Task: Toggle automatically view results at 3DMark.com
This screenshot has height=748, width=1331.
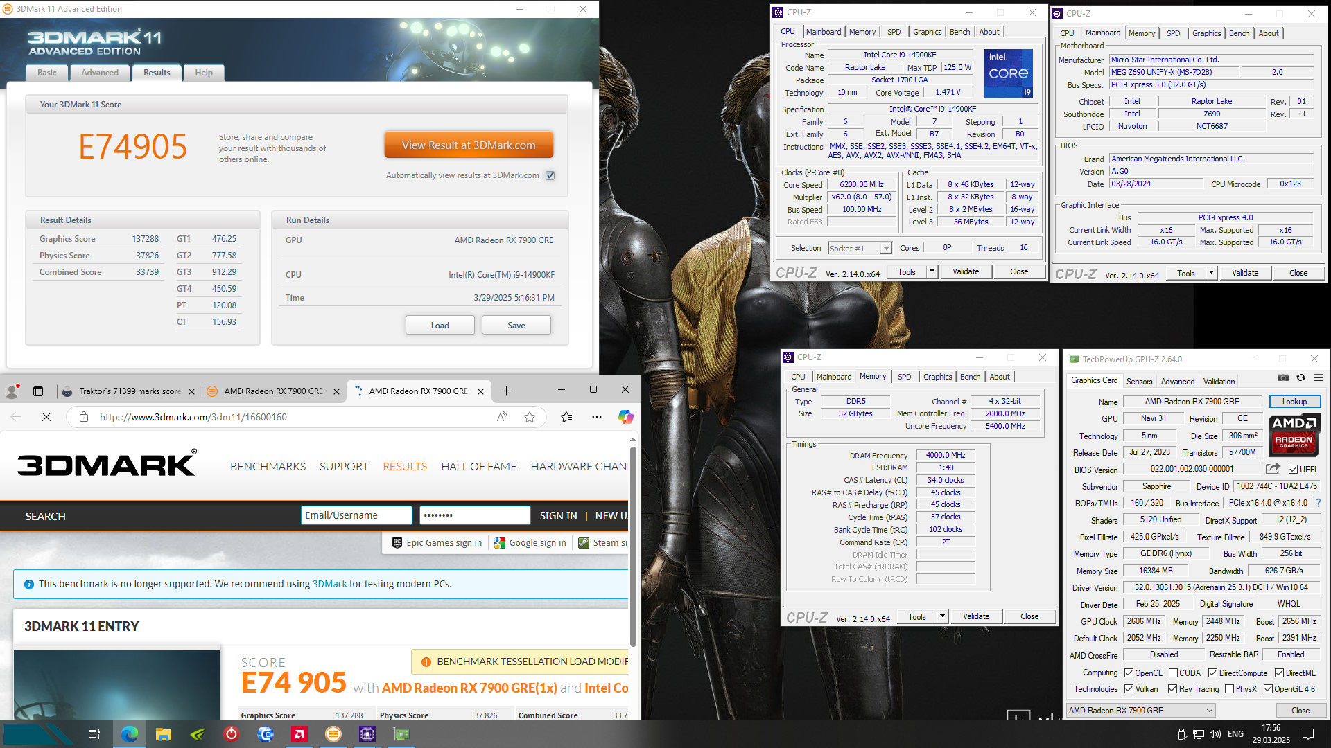Action: (550, 175)
